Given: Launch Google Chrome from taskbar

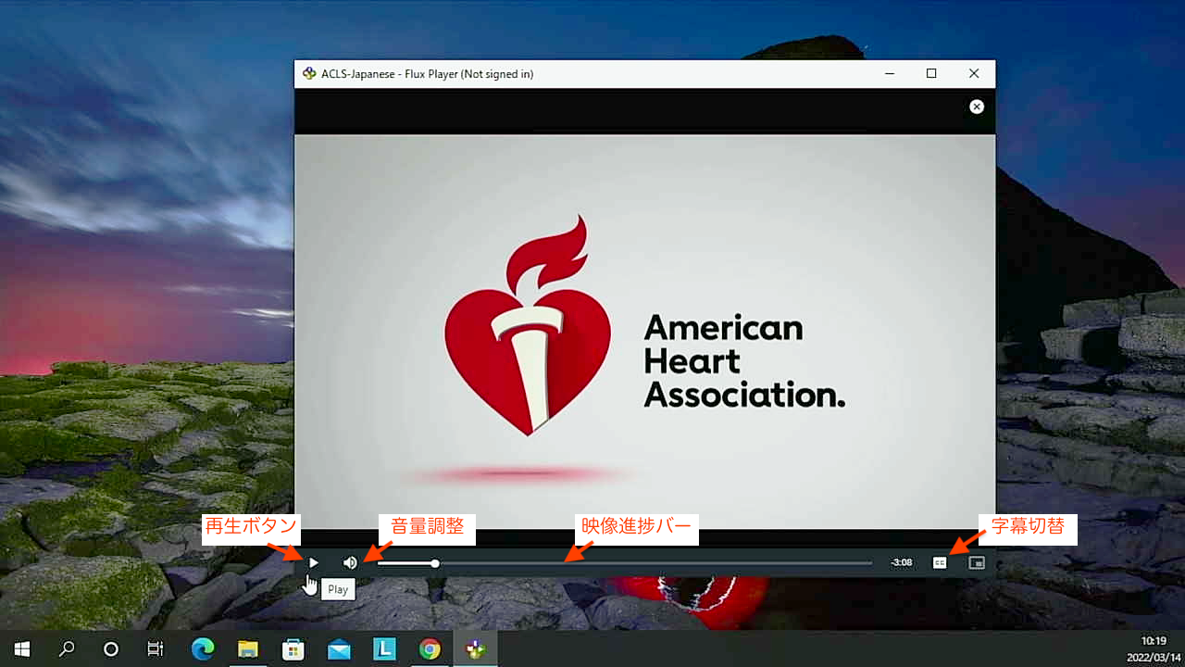Looking at the screenshot, I should [430, 648].
